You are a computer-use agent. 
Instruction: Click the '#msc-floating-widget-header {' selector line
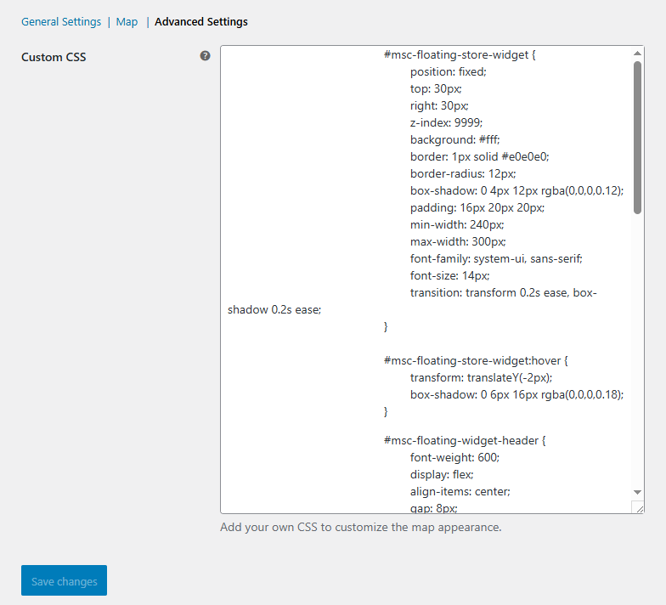pyautogui.click(x=464, y=441)
